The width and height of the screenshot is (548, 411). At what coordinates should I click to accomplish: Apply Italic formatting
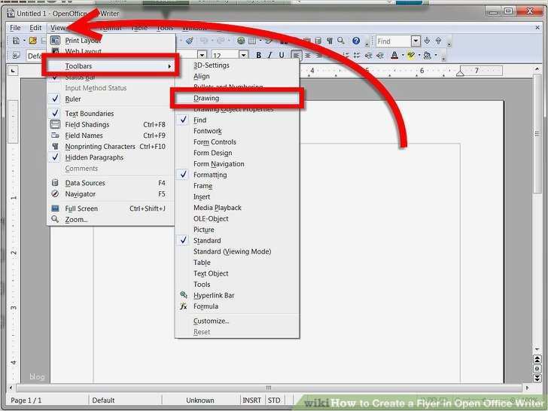pyautogui.click(x=269, y=55)
